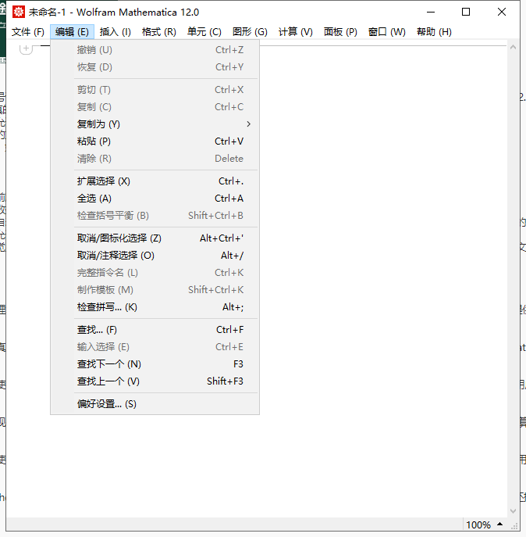The image size is (526, 537).
Task: Choose 取消/注释选择 (O) item
Action: coord(155,256)
